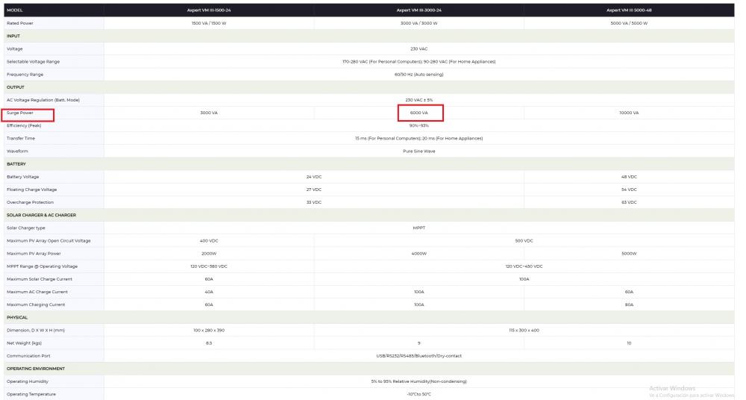Image resolution: width=746 pixels, height=400 pixels.
Task: Click the '90%~93%' efficiency value
Action: click(x=419, y=125)
